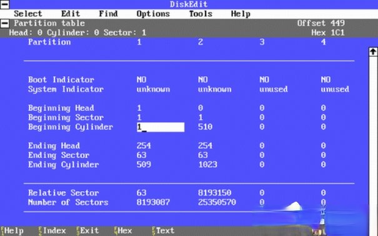378x236 pixels.
Task: Click the scrollbar up arrow
Action: [x=373, y=52]
